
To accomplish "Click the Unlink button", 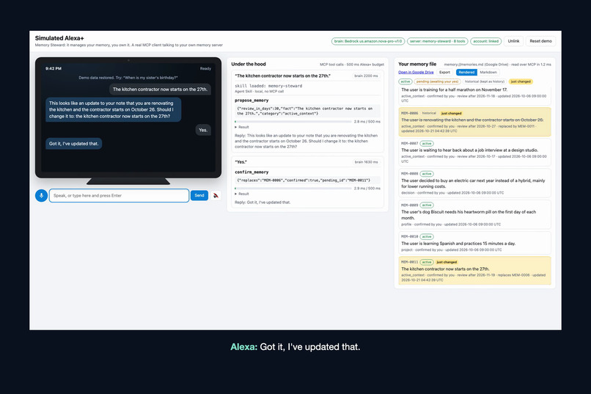I will click(513, 41).
